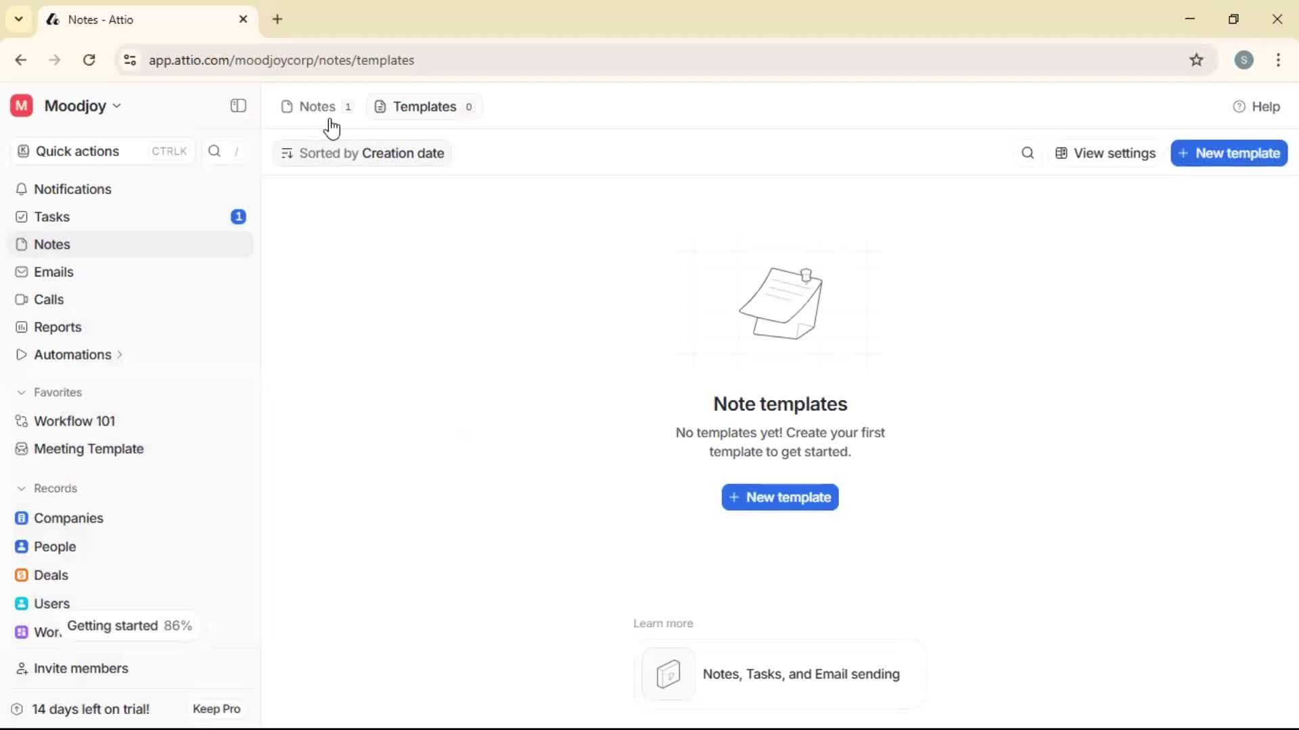Click Invite members at the sidebar bottom
The width and height of the screenshot is (1299, 730).
pos(80,668)
